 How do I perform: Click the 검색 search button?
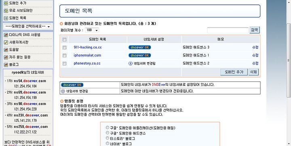point(255,30)
